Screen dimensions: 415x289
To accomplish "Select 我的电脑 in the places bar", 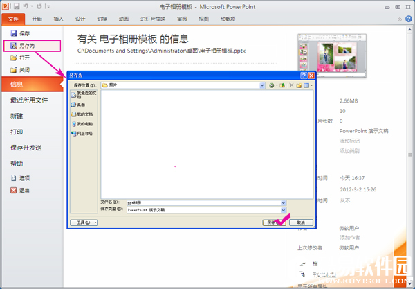I will (82, 123).
